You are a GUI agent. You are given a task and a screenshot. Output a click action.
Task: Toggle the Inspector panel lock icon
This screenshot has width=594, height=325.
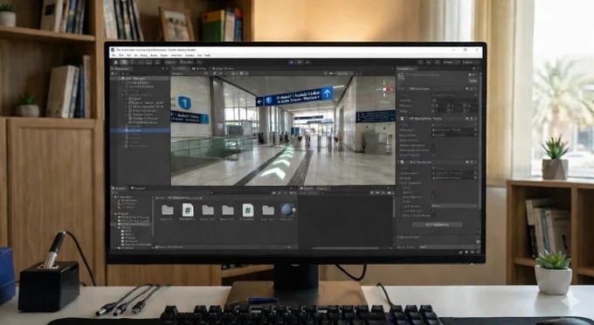click(x=473, y=68)
